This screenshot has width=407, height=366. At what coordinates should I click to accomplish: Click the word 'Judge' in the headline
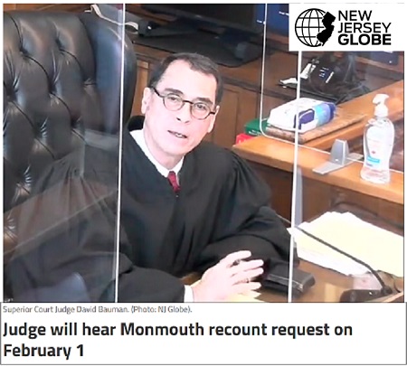tap(24, 331)
